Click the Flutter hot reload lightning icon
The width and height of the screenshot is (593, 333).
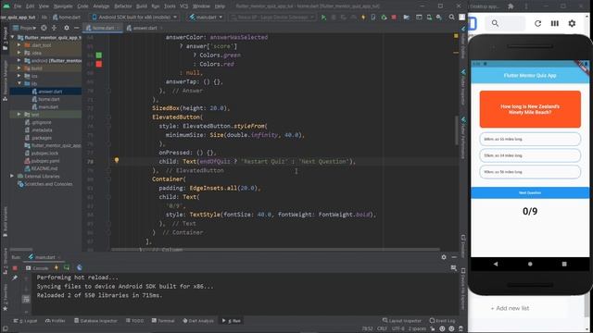363,18
